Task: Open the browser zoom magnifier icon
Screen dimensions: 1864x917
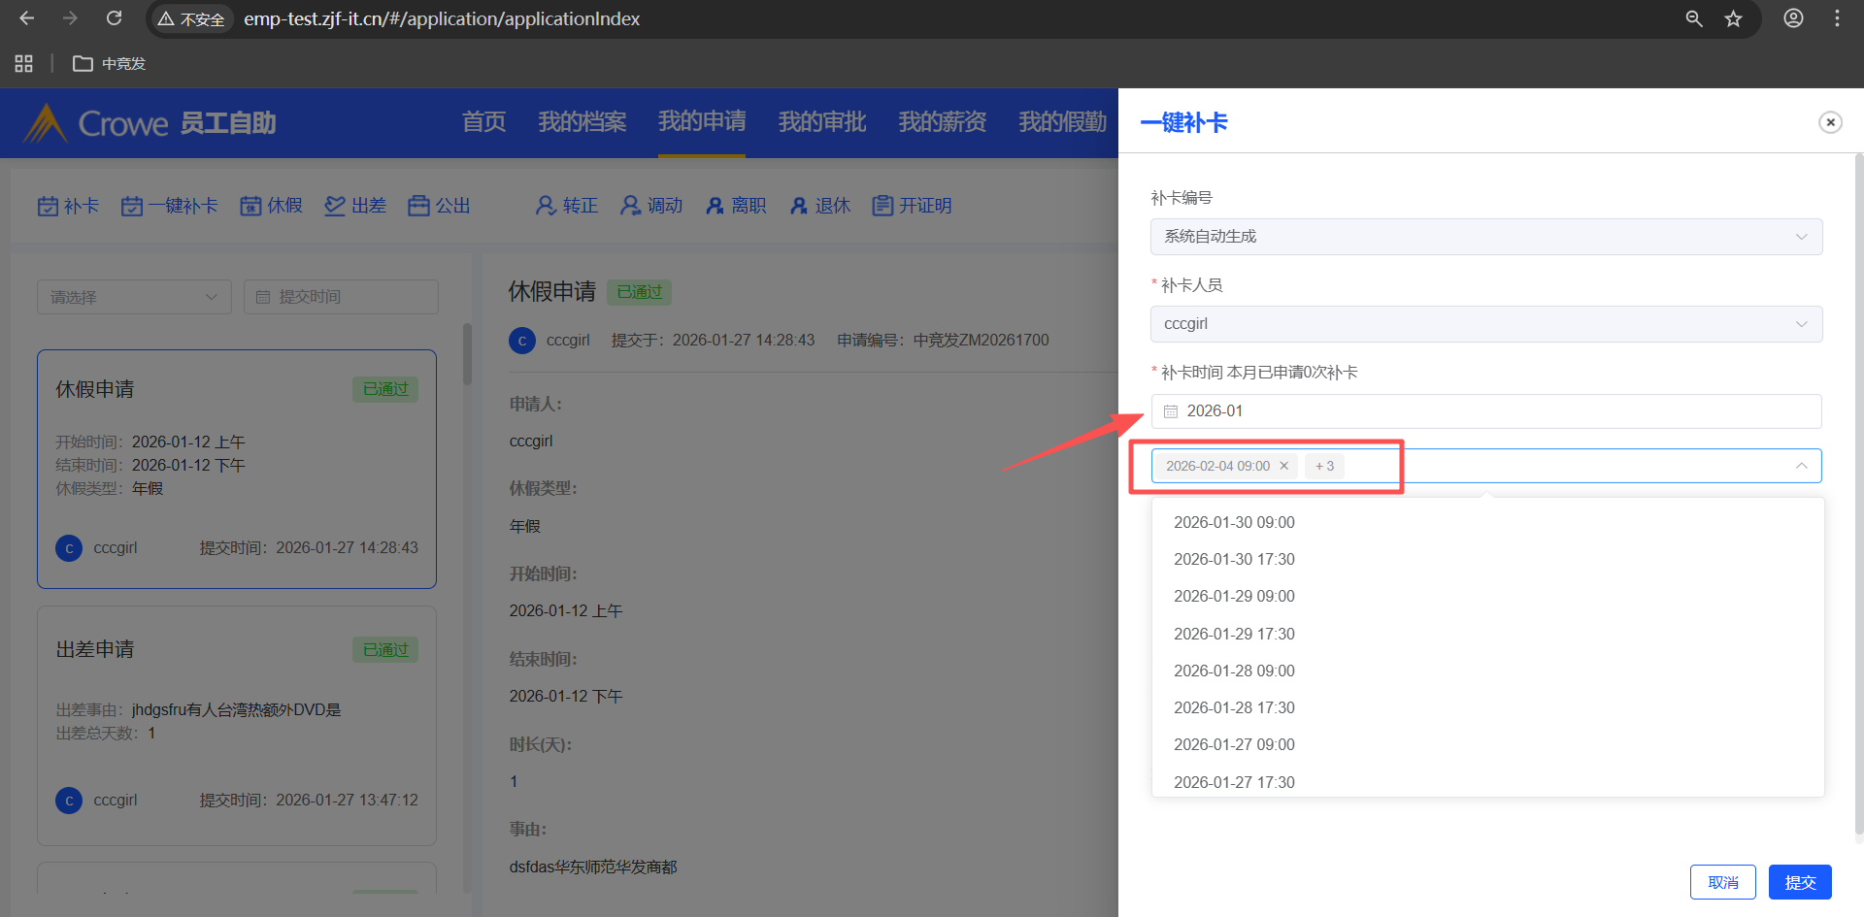Action: (x=1694, y=18)
